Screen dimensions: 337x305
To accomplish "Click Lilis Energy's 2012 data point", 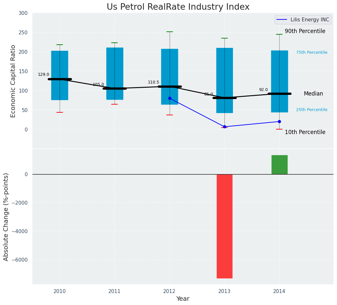I will (x=170, y=98).
